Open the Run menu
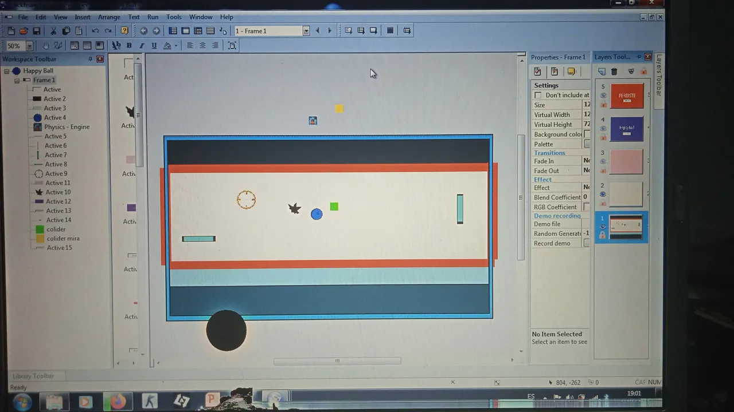 pyautogui.click(x=153, y=17)
